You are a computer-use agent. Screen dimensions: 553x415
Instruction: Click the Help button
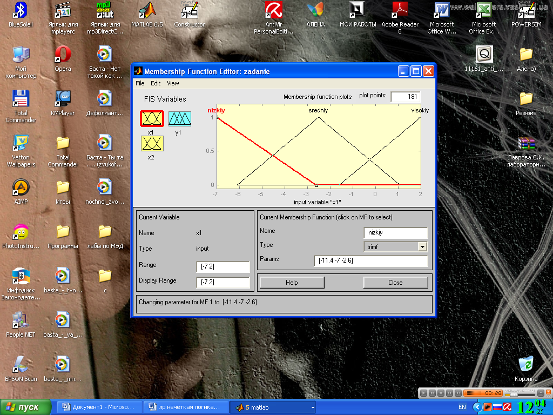(292, 282)
